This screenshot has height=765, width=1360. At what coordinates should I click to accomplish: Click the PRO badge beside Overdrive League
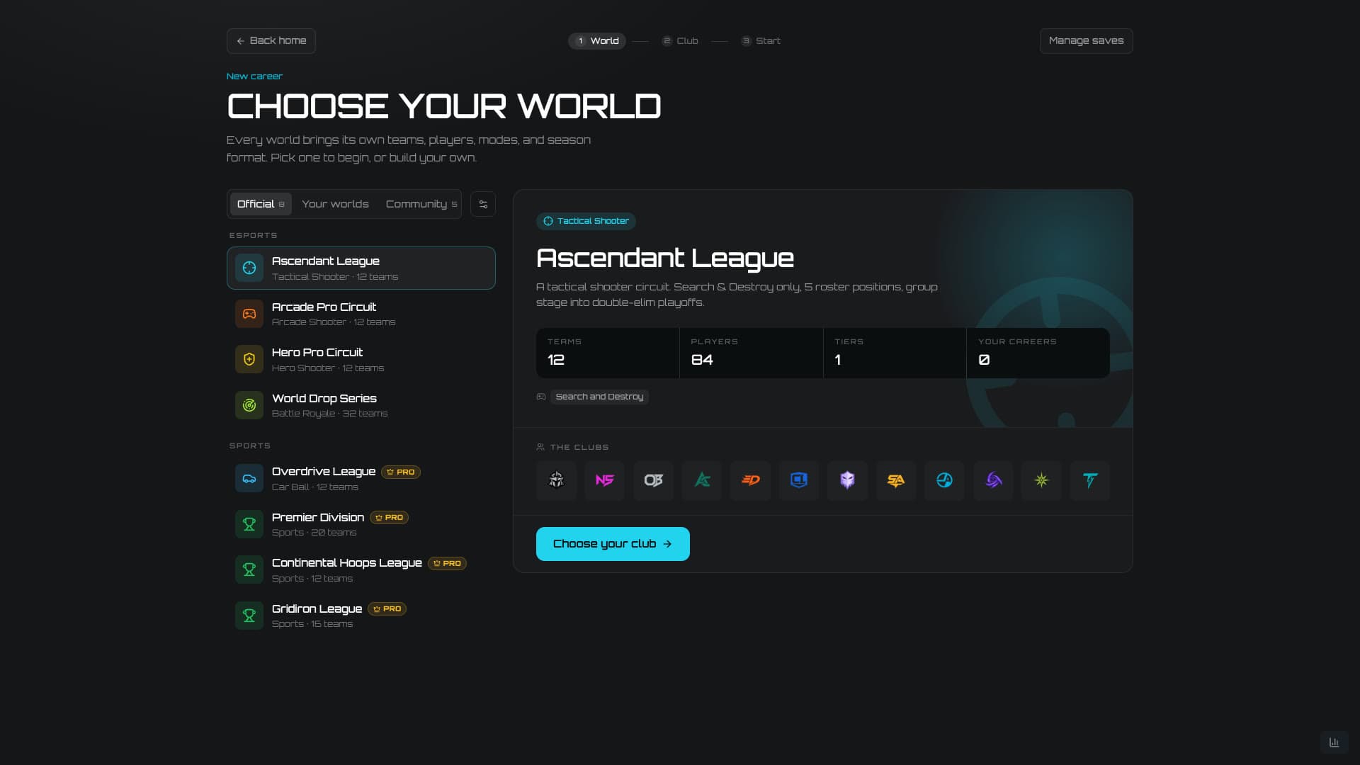click(x=401, y=472)
